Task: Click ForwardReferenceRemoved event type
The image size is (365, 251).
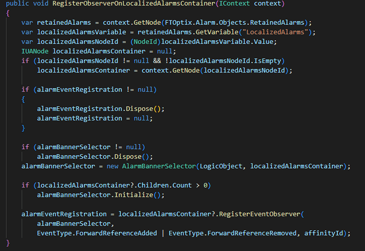Action: [x=252, y=233]
